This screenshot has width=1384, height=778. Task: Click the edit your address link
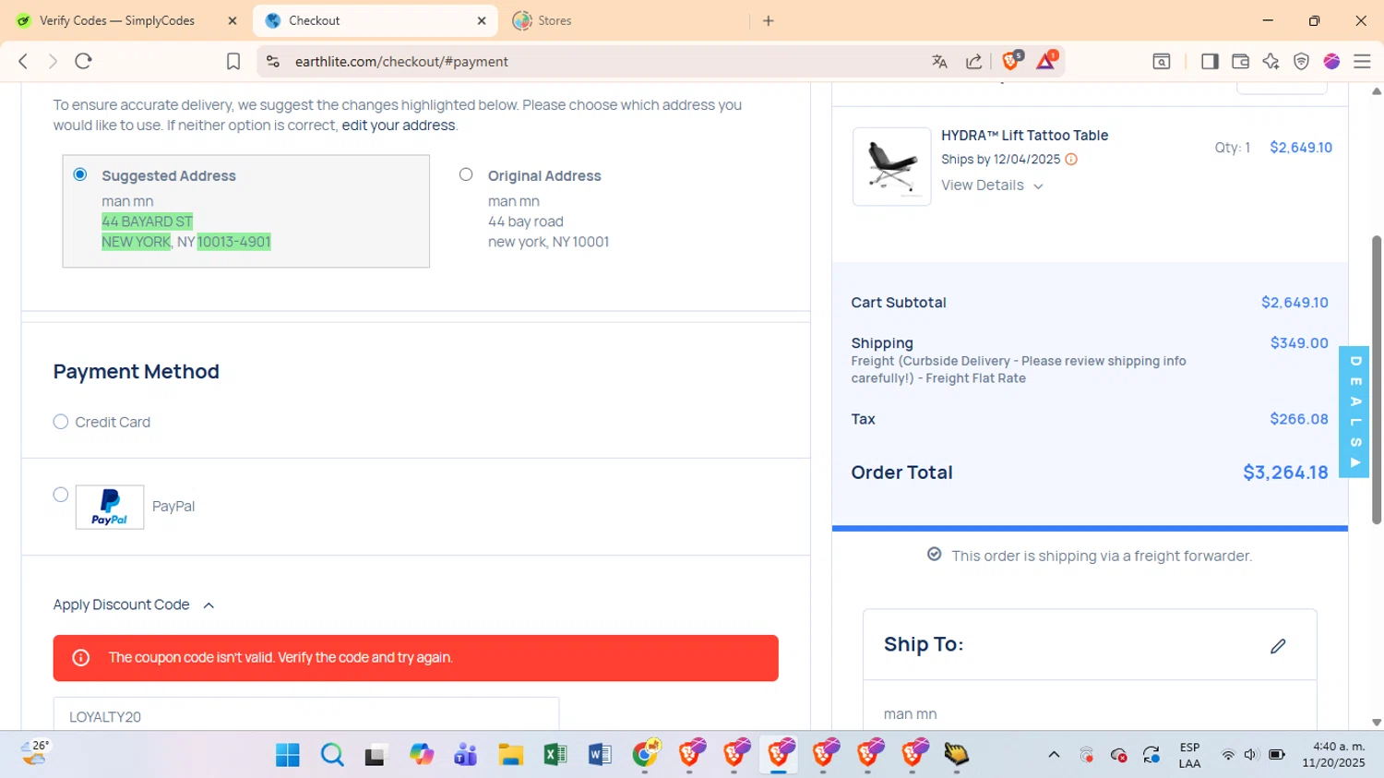399,126
